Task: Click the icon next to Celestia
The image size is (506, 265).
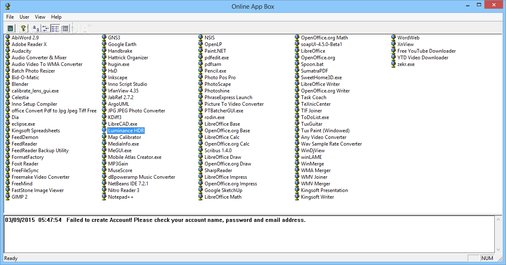Action: (7, 97)
